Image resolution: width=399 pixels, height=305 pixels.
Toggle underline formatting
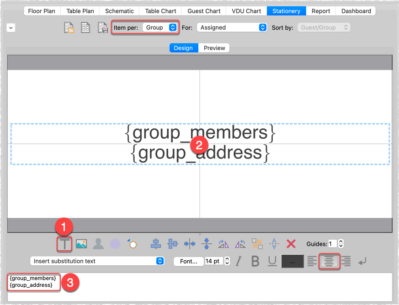tap(271, 261)
